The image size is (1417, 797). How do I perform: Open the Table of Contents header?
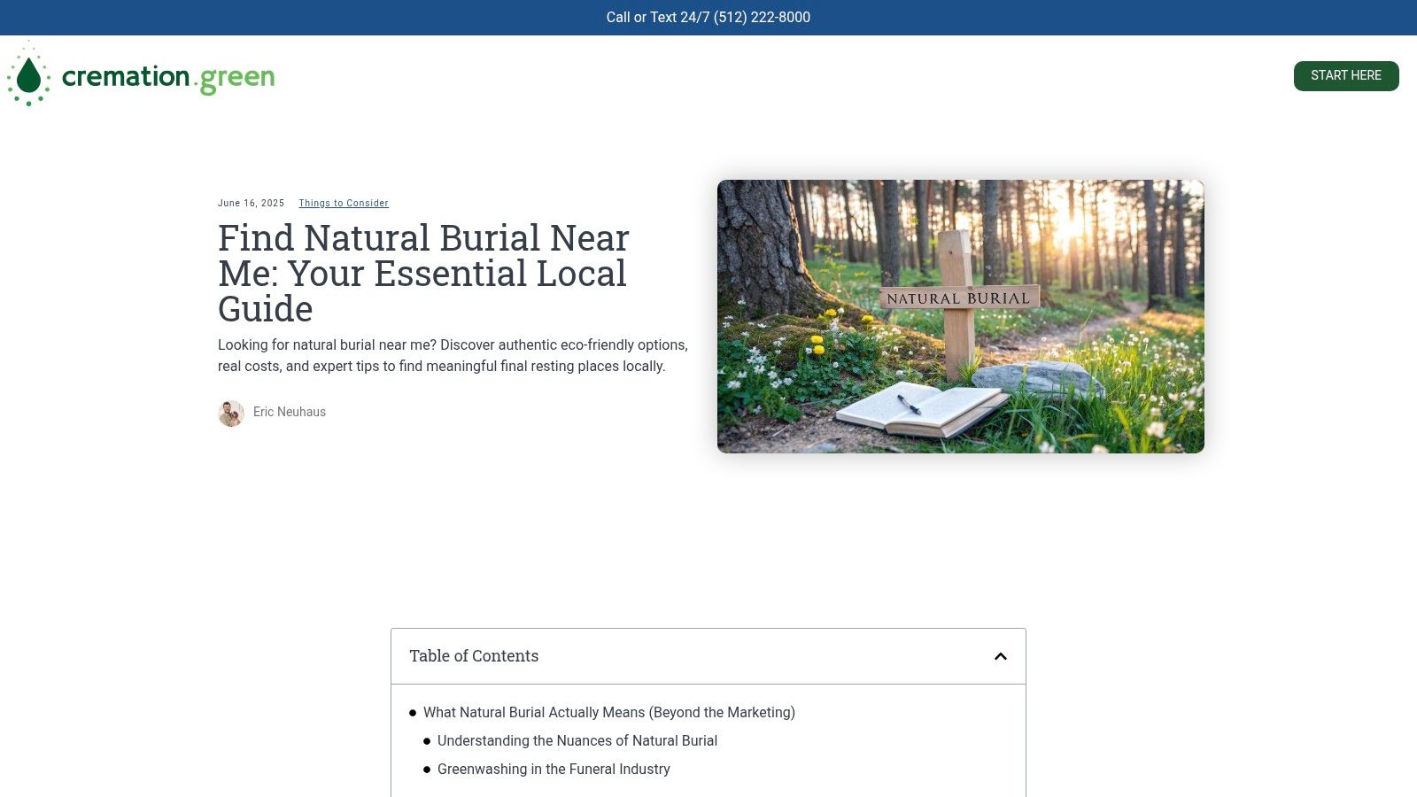pos(474,656)
